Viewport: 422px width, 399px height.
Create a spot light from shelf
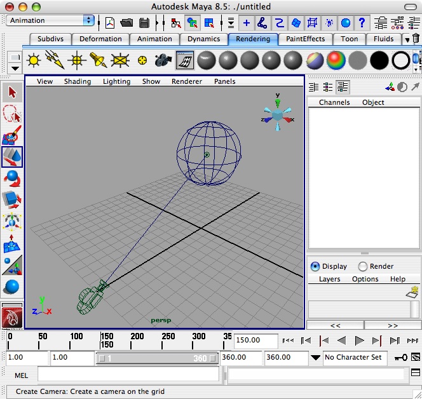pos(98,61)
